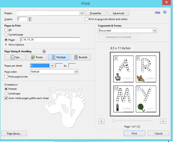173x142 pixels.
Task: Click the preview page slider
Action: tap(132, 120)
